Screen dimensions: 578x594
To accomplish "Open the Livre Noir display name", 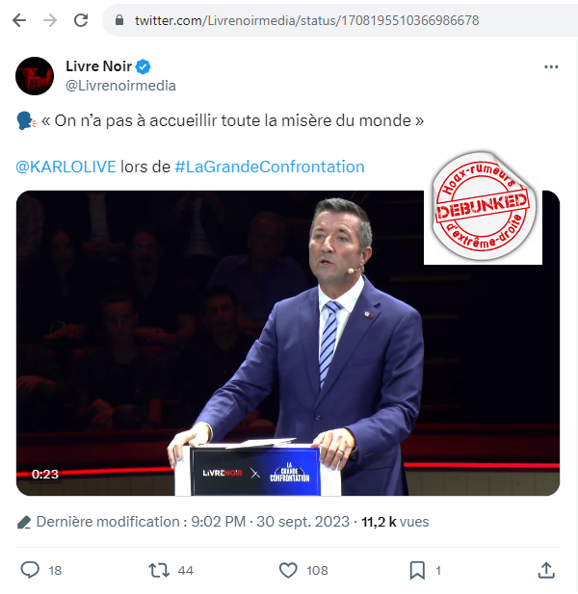I will 98,66.
